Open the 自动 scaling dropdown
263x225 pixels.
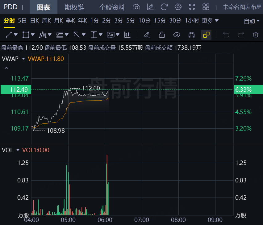252,21
